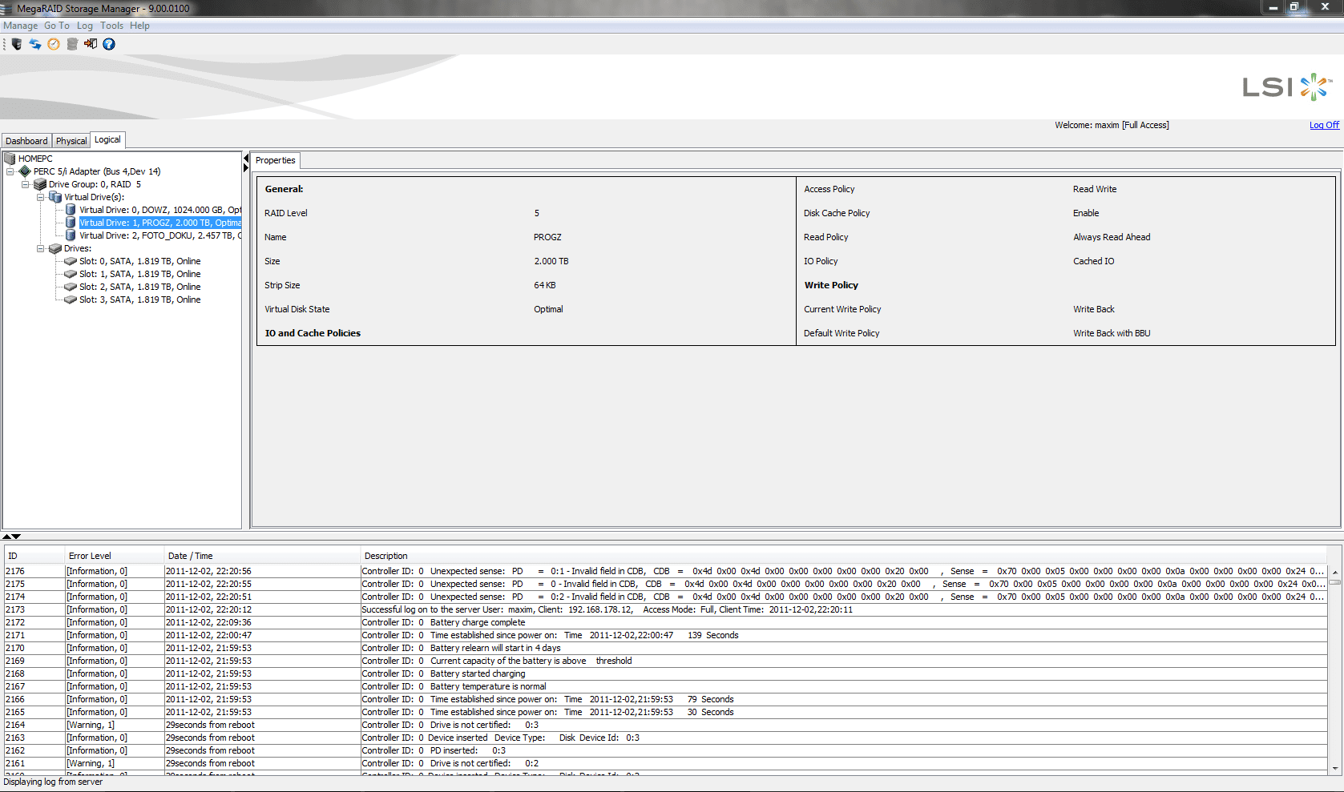The image size is (1344, 792).
Task: Click the orange clock toolbar icon
Action: 54,44
